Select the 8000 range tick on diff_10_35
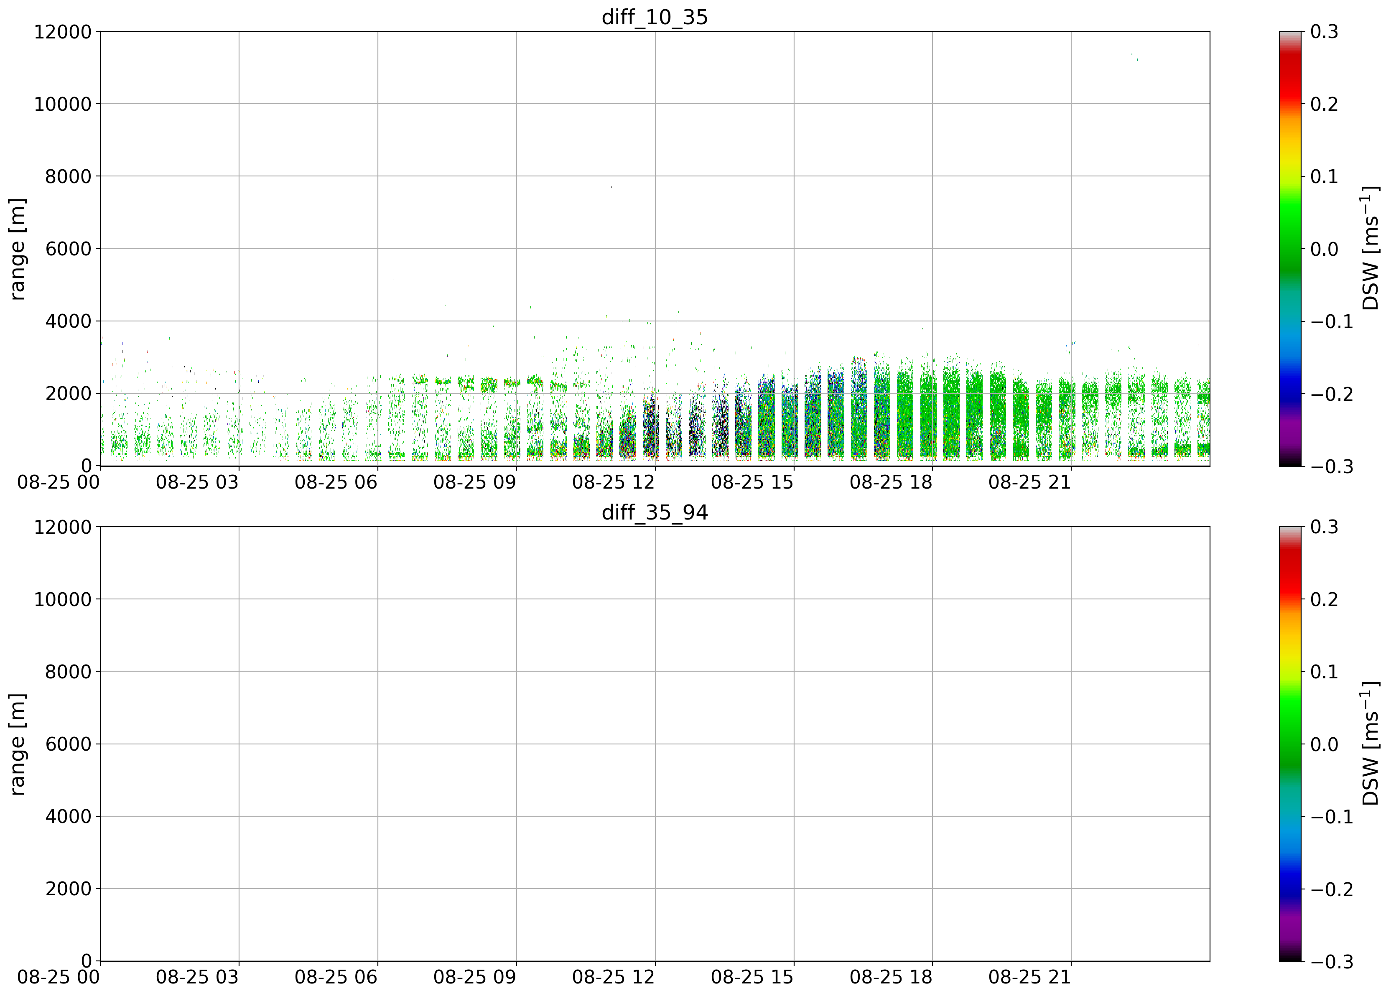 coord(68,177)
